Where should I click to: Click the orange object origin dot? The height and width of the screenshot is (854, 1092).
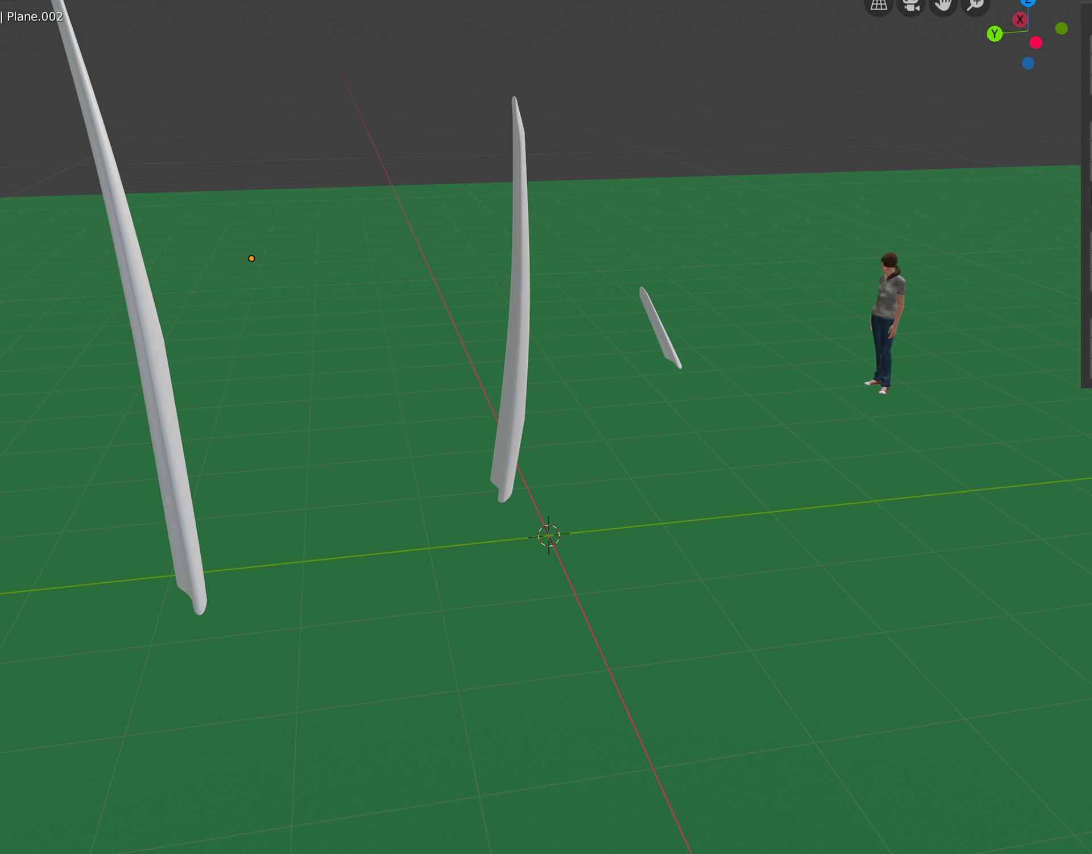pyautogui.click(x=251, y=259)
